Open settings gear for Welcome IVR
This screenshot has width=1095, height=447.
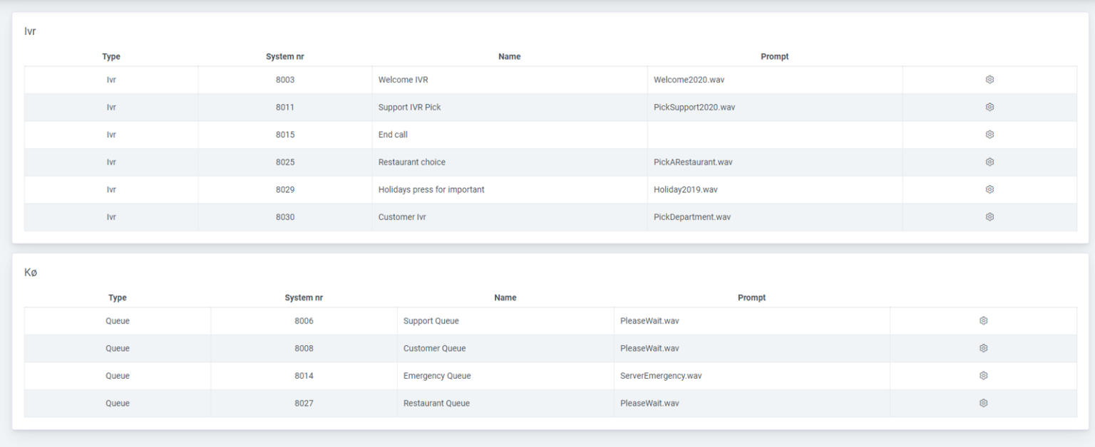[x=989, y=80]
